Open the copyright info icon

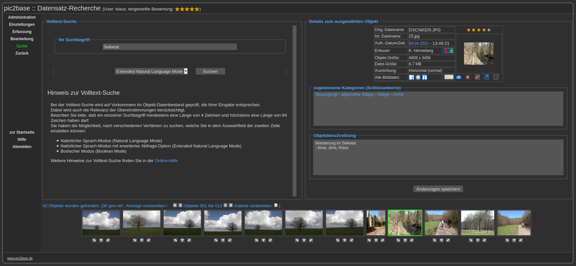(418, 77)
